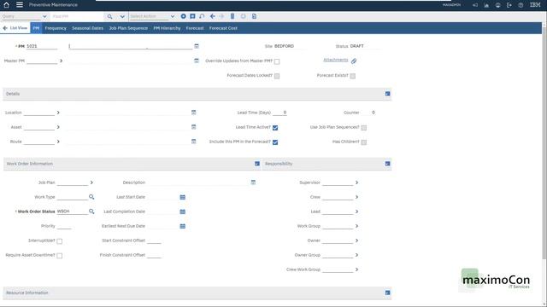Switch to the Frequency tab
Viewport: 547px width, 307px height.
point(56,28)
